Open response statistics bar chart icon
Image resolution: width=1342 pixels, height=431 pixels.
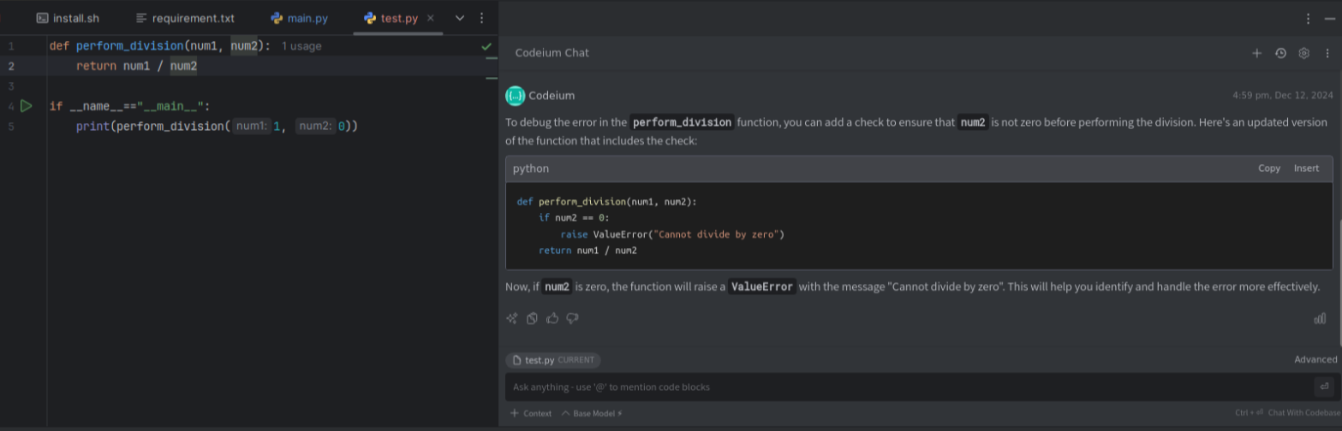coord(1320,318)
